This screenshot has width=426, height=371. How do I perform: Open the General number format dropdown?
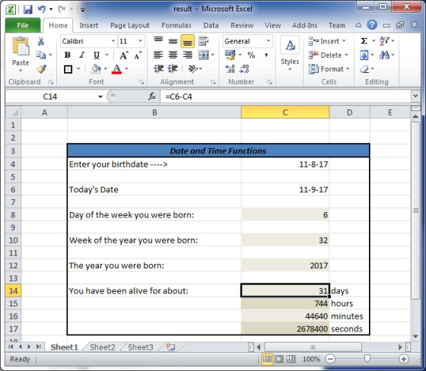[269, 41]
